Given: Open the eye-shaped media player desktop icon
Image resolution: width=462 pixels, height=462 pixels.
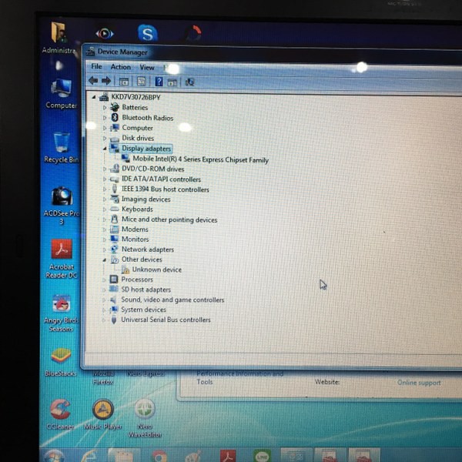Looking at the screenshot, I should (x=105, y=34).
